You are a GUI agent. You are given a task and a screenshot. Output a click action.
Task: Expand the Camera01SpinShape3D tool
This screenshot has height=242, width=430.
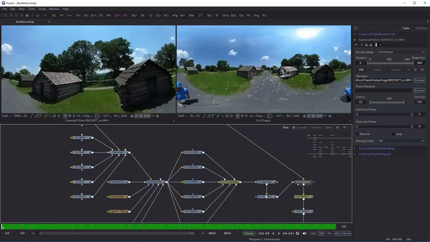[x=355, y=154]
